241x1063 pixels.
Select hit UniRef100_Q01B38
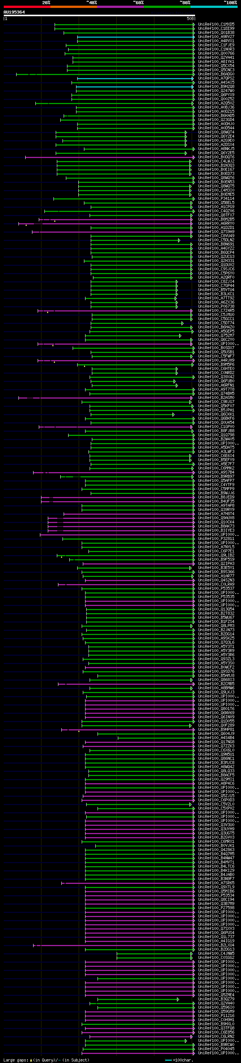pyautogui.click(x=216, y=32)
